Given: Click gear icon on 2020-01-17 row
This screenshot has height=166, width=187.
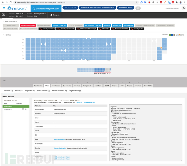Looking at the screenshot, I should click(x=26, y=109).
